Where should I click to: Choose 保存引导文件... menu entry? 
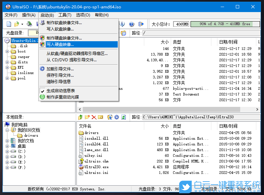click(78, 75)
